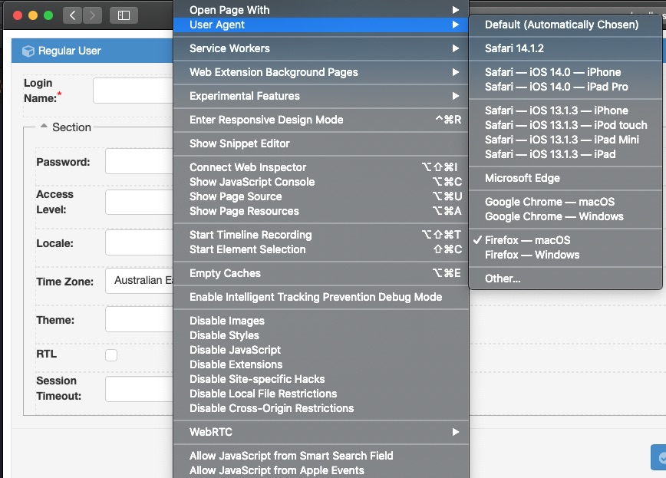Image resolution: width=666 pixels, height=478 pixels.
Task: Select Safari iOS 14.0 iPad Pro agent
Action: 565,87
